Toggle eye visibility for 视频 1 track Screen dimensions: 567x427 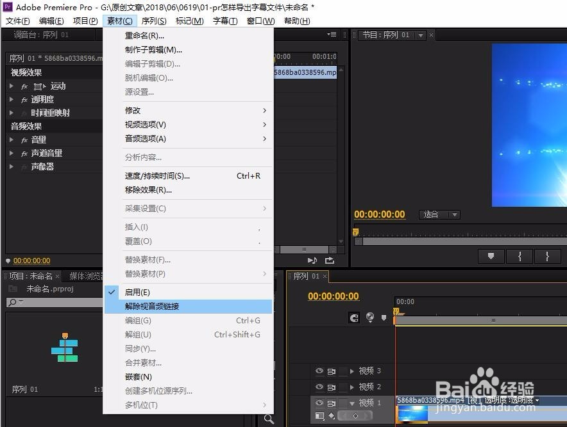click(319, 403)
